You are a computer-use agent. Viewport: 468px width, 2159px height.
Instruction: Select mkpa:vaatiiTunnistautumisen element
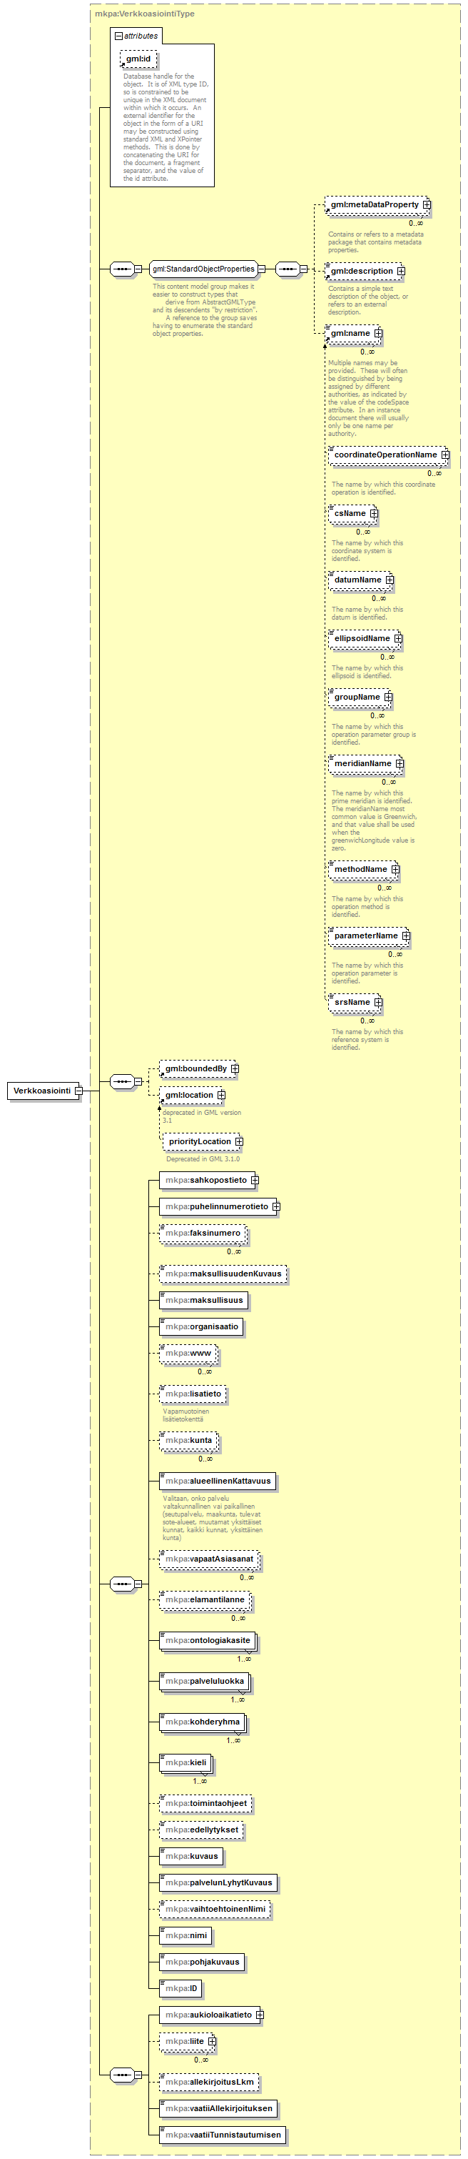point(223,2135)
